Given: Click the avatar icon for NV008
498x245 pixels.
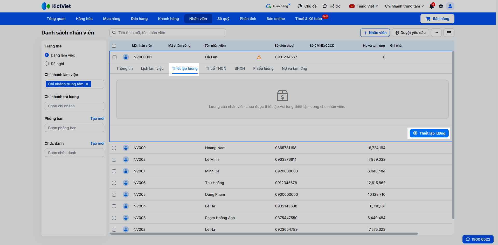Looking at the screenshot, I should [x=126, y=159].
